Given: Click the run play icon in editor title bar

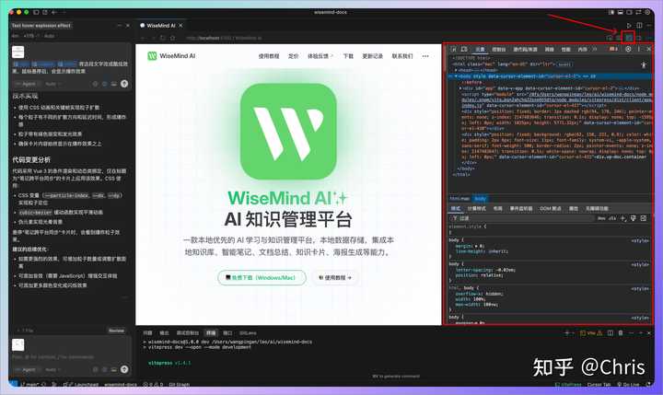Looking at the screenshot, I should tap(629, 26).
